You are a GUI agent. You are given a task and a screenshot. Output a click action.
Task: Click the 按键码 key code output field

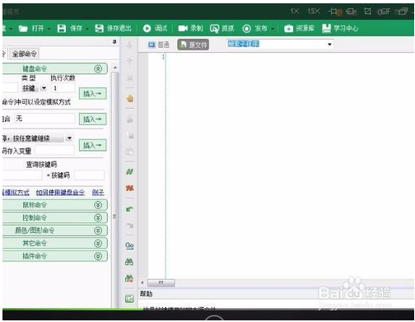tap(89, 175)
